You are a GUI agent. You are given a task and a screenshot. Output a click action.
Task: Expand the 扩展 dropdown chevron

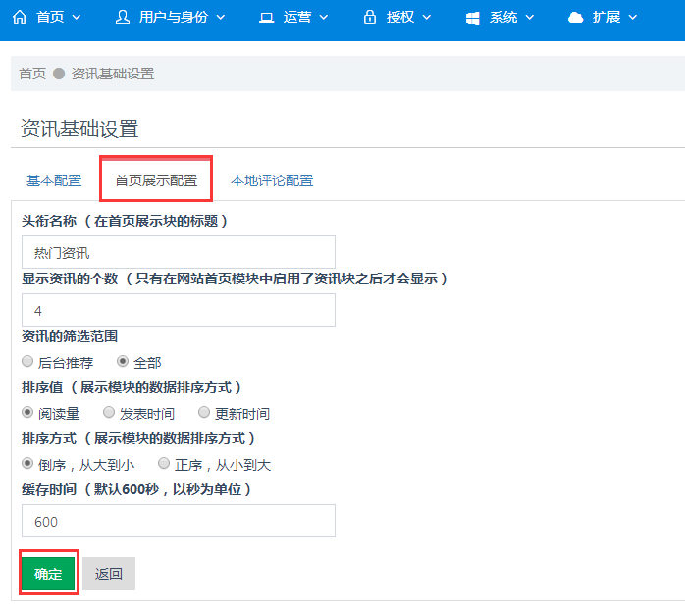click(x=633, y=18)
